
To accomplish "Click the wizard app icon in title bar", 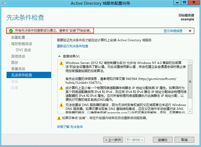I will [4, 3].
